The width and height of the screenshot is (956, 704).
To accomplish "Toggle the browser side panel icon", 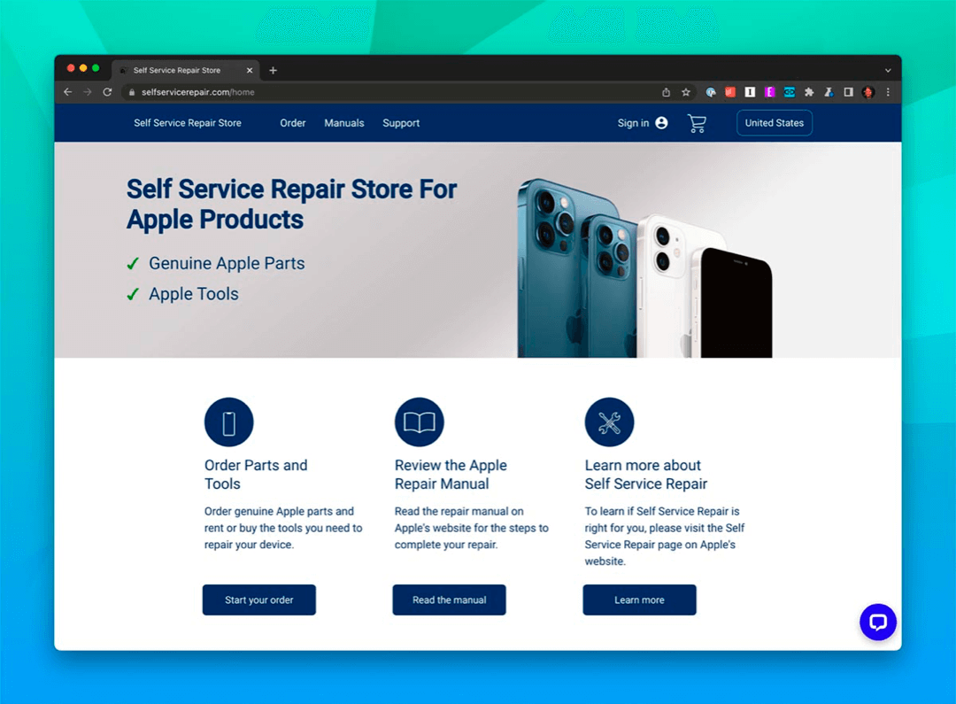I will (x=848, y=92).
